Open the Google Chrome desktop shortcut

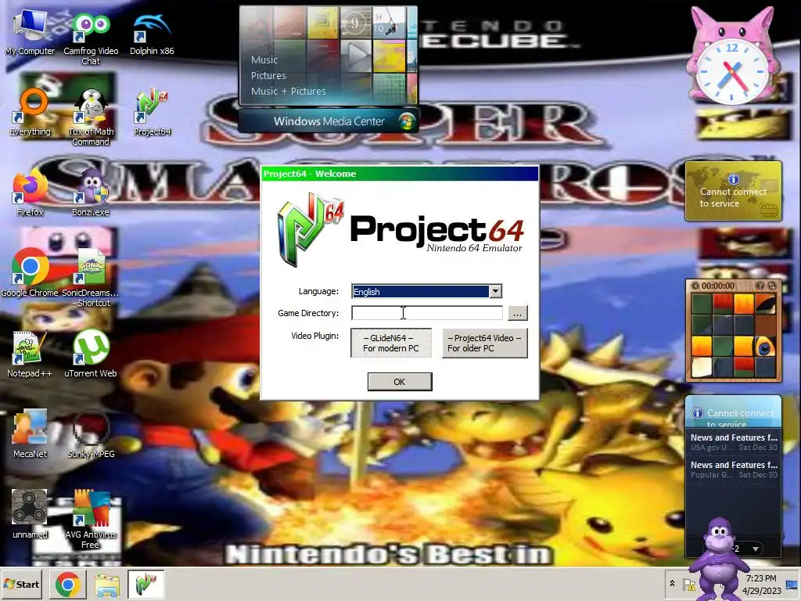[30, 273]
